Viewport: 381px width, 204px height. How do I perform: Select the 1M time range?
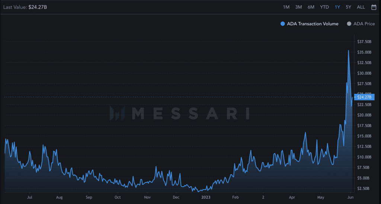point(286,7)
